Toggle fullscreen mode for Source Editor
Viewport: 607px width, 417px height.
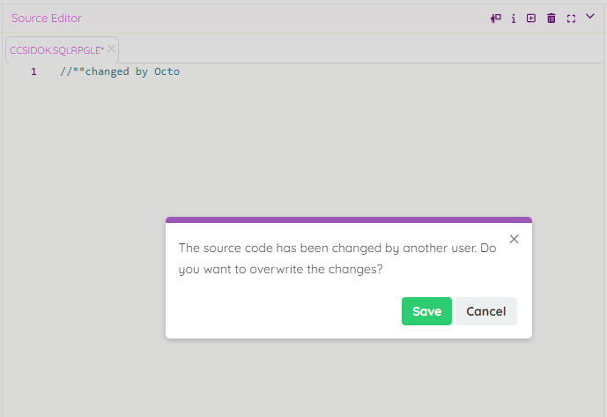571,18
